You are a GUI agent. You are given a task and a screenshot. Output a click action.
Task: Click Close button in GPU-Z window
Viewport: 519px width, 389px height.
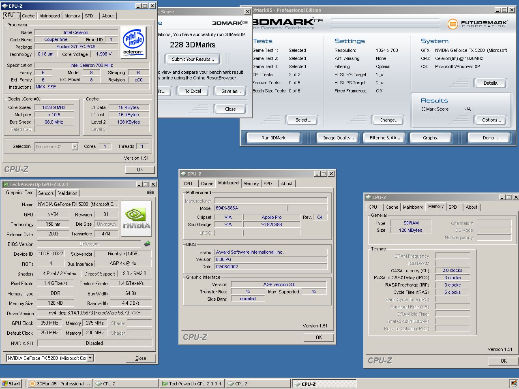141,358
